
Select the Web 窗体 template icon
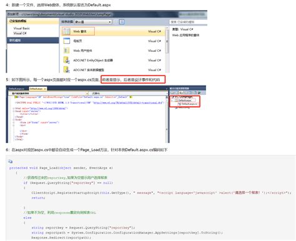pos(67,31)
